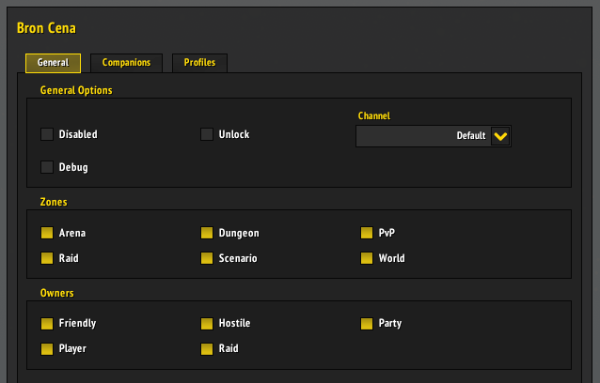Image resolution: width=600 pixels, height=383 pixels.
Task: Expand the Channel dropdown arrow
Action: pos(500,136)
